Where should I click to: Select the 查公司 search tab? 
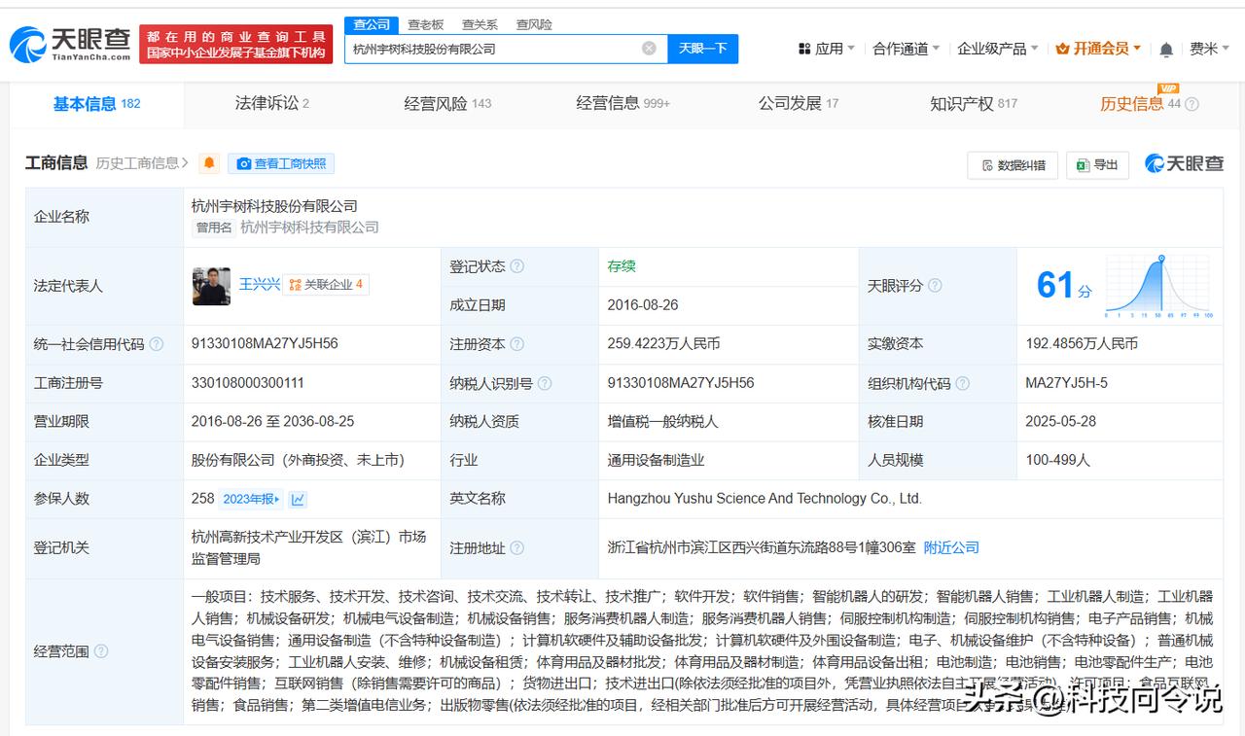click(372, 25)
